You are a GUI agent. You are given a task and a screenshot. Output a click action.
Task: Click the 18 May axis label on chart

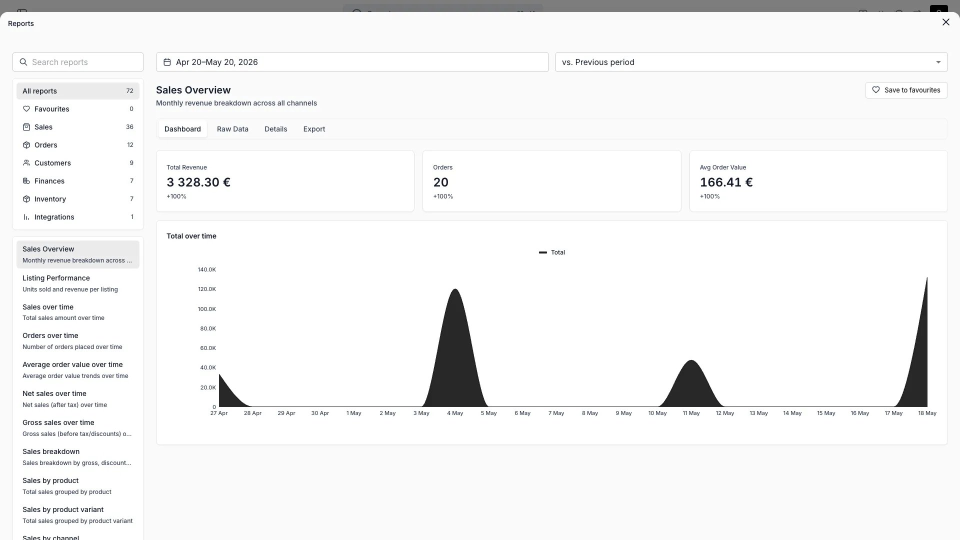927,413
